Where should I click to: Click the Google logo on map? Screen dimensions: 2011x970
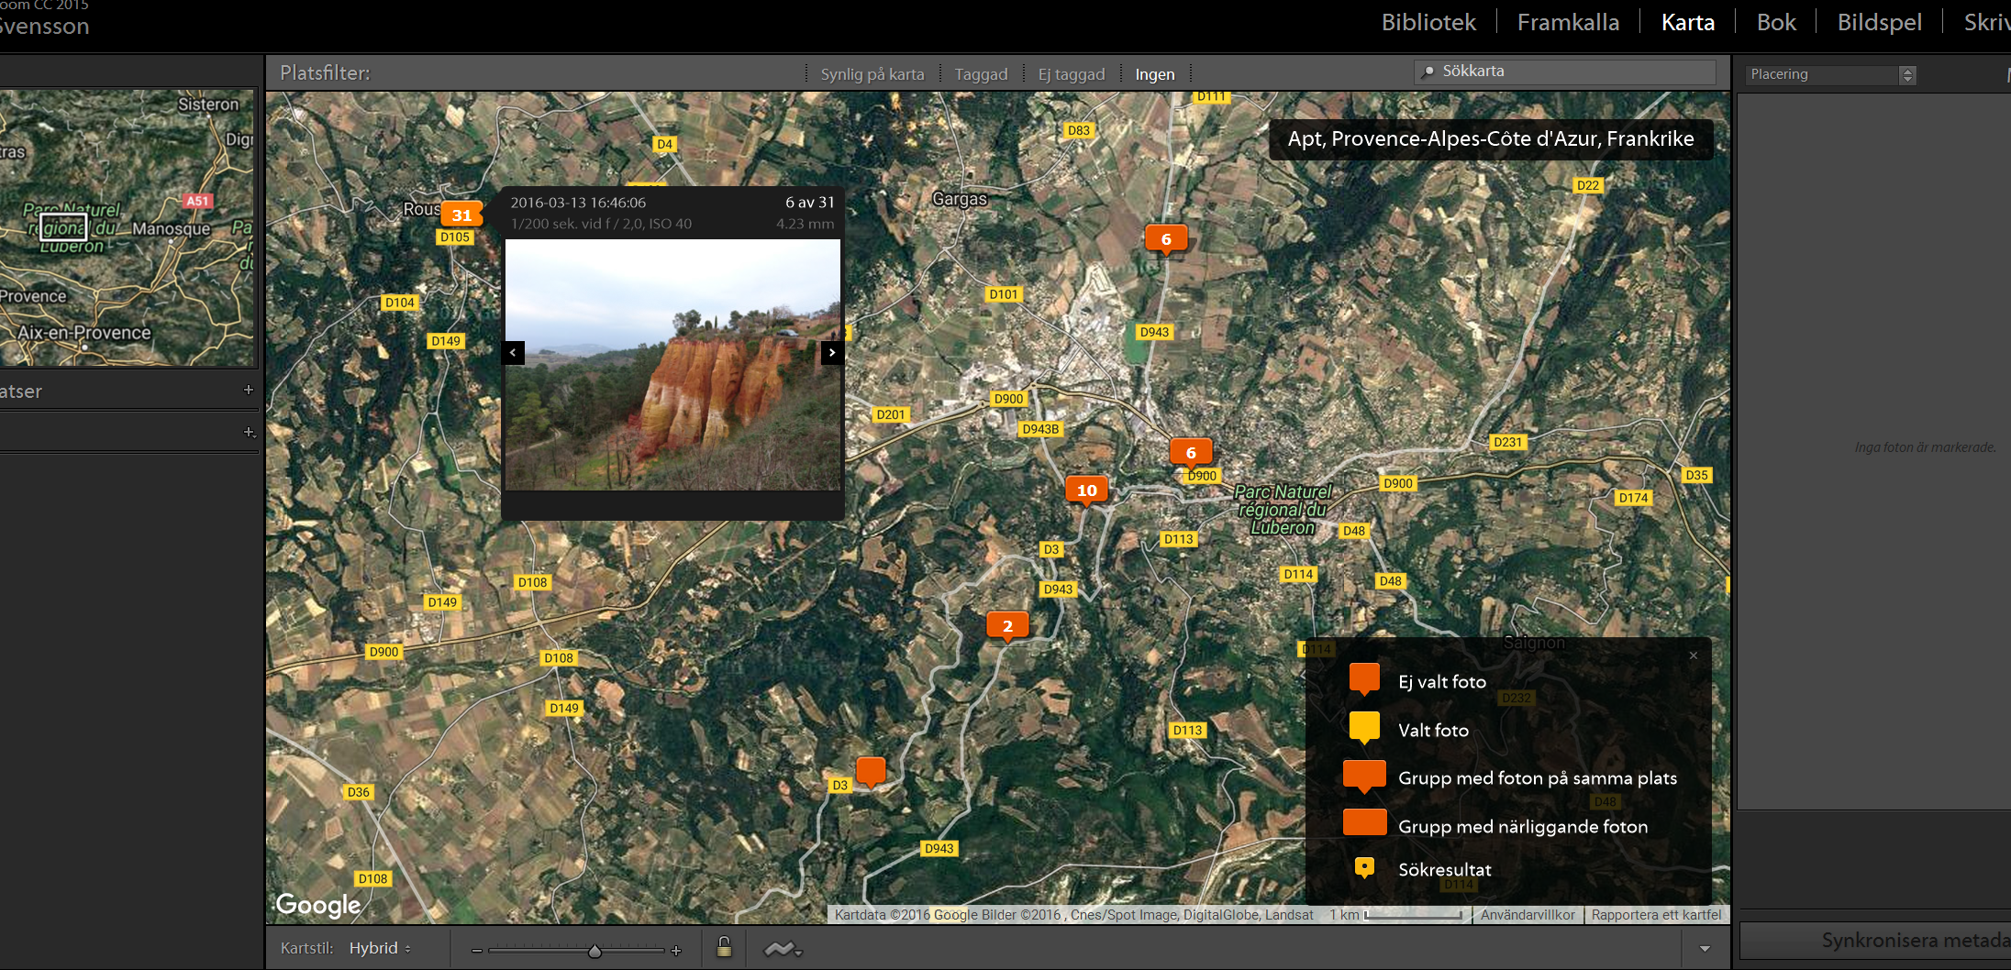(318, 905)
